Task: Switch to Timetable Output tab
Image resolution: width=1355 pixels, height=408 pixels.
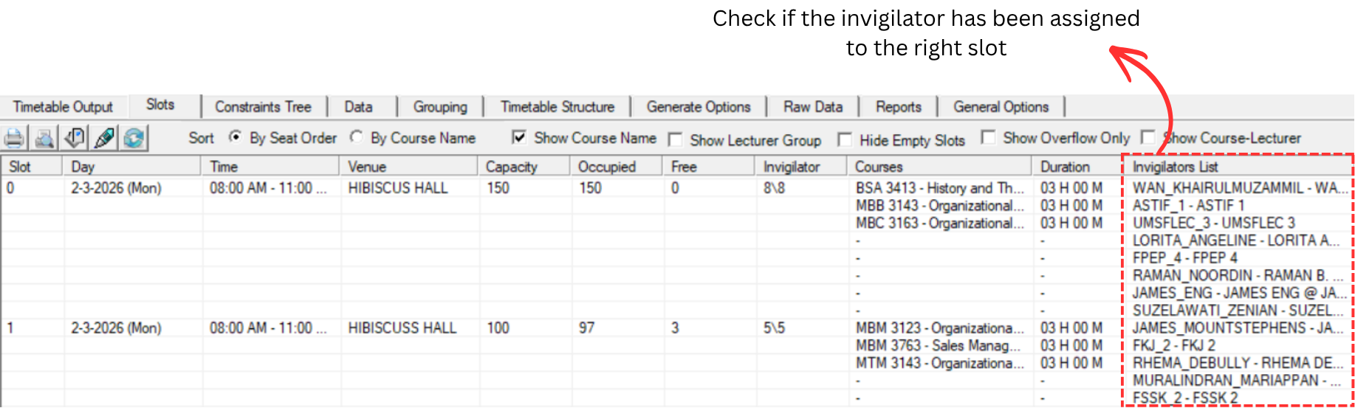Action: click(x=63, y=107)
